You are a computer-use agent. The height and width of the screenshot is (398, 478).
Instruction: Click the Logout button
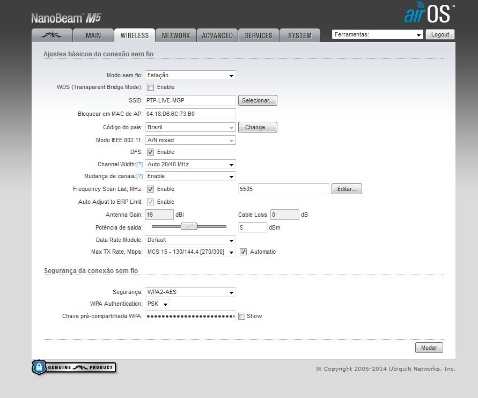pyautogui.click(x=440, y=34)
